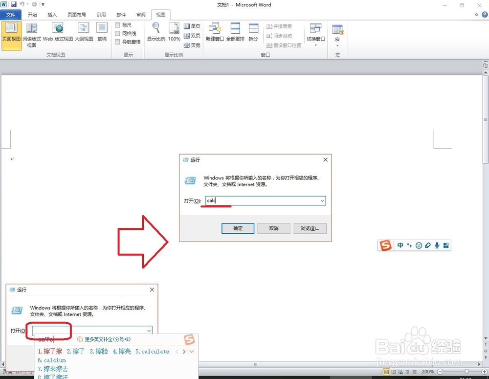Click the skin/pen icon on Sogou toolbar
Image resolution: width=489 pixels, height=379 pixels.
[x=428, y=245]
